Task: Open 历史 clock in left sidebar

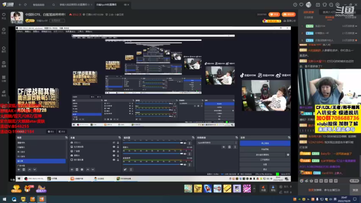Action: pos(4,31)
